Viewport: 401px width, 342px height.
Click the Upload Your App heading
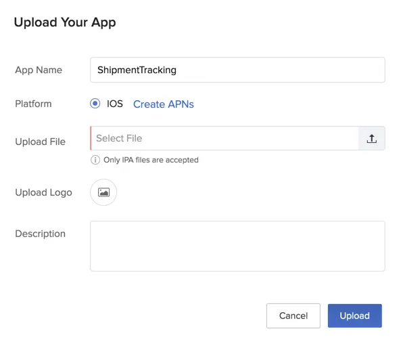point(65,22)
